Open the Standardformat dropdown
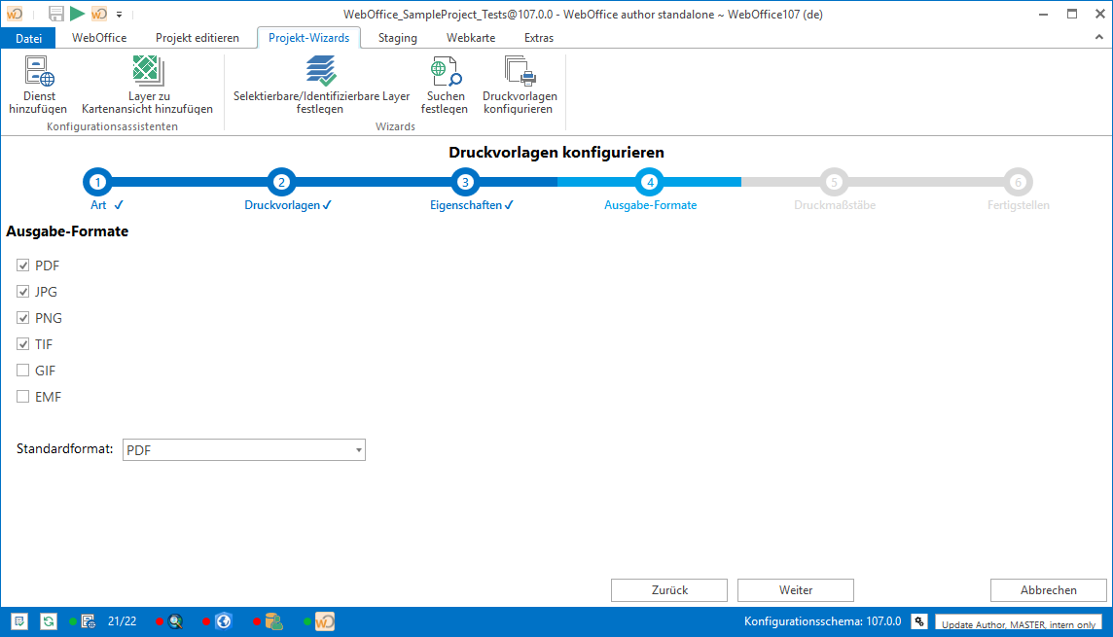Screen dimensions: 1113x637 point(357,449)
